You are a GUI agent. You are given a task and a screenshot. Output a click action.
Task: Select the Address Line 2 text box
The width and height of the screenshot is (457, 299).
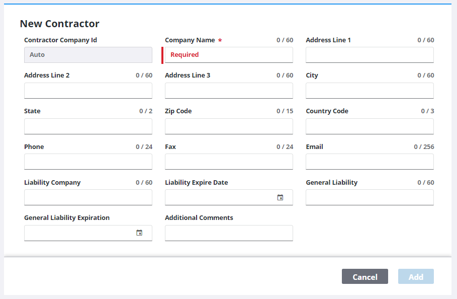(88, 91)
